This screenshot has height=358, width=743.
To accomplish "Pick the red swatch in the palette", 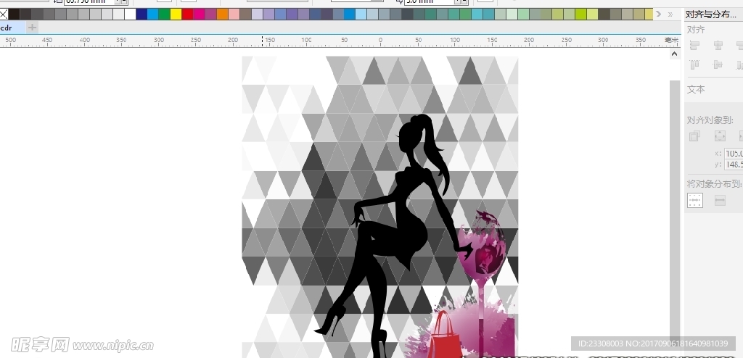I will pos(187,14).
